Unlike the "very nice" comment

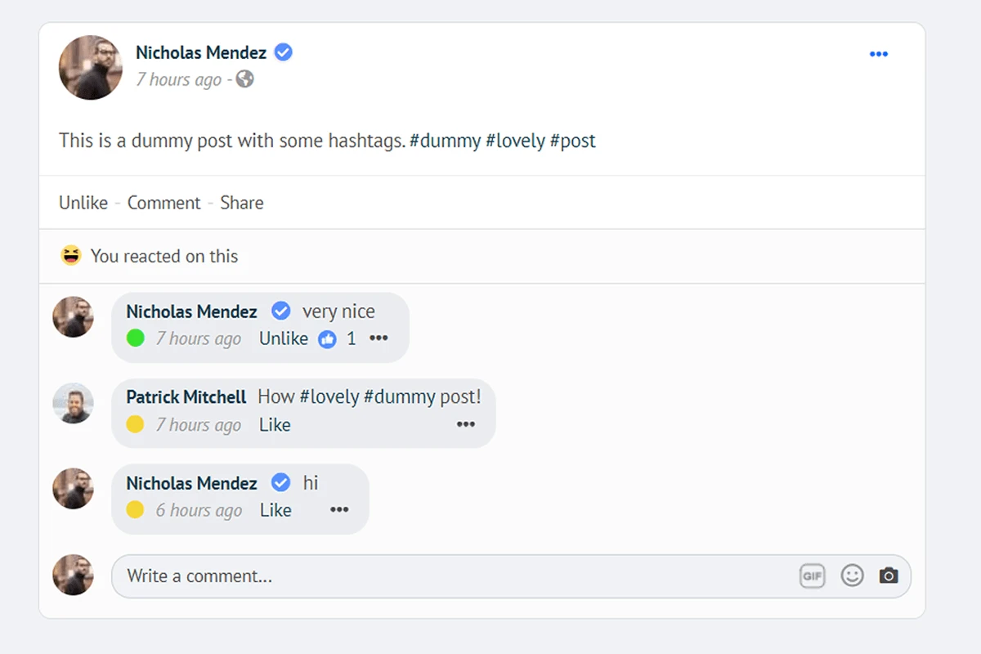284,338
